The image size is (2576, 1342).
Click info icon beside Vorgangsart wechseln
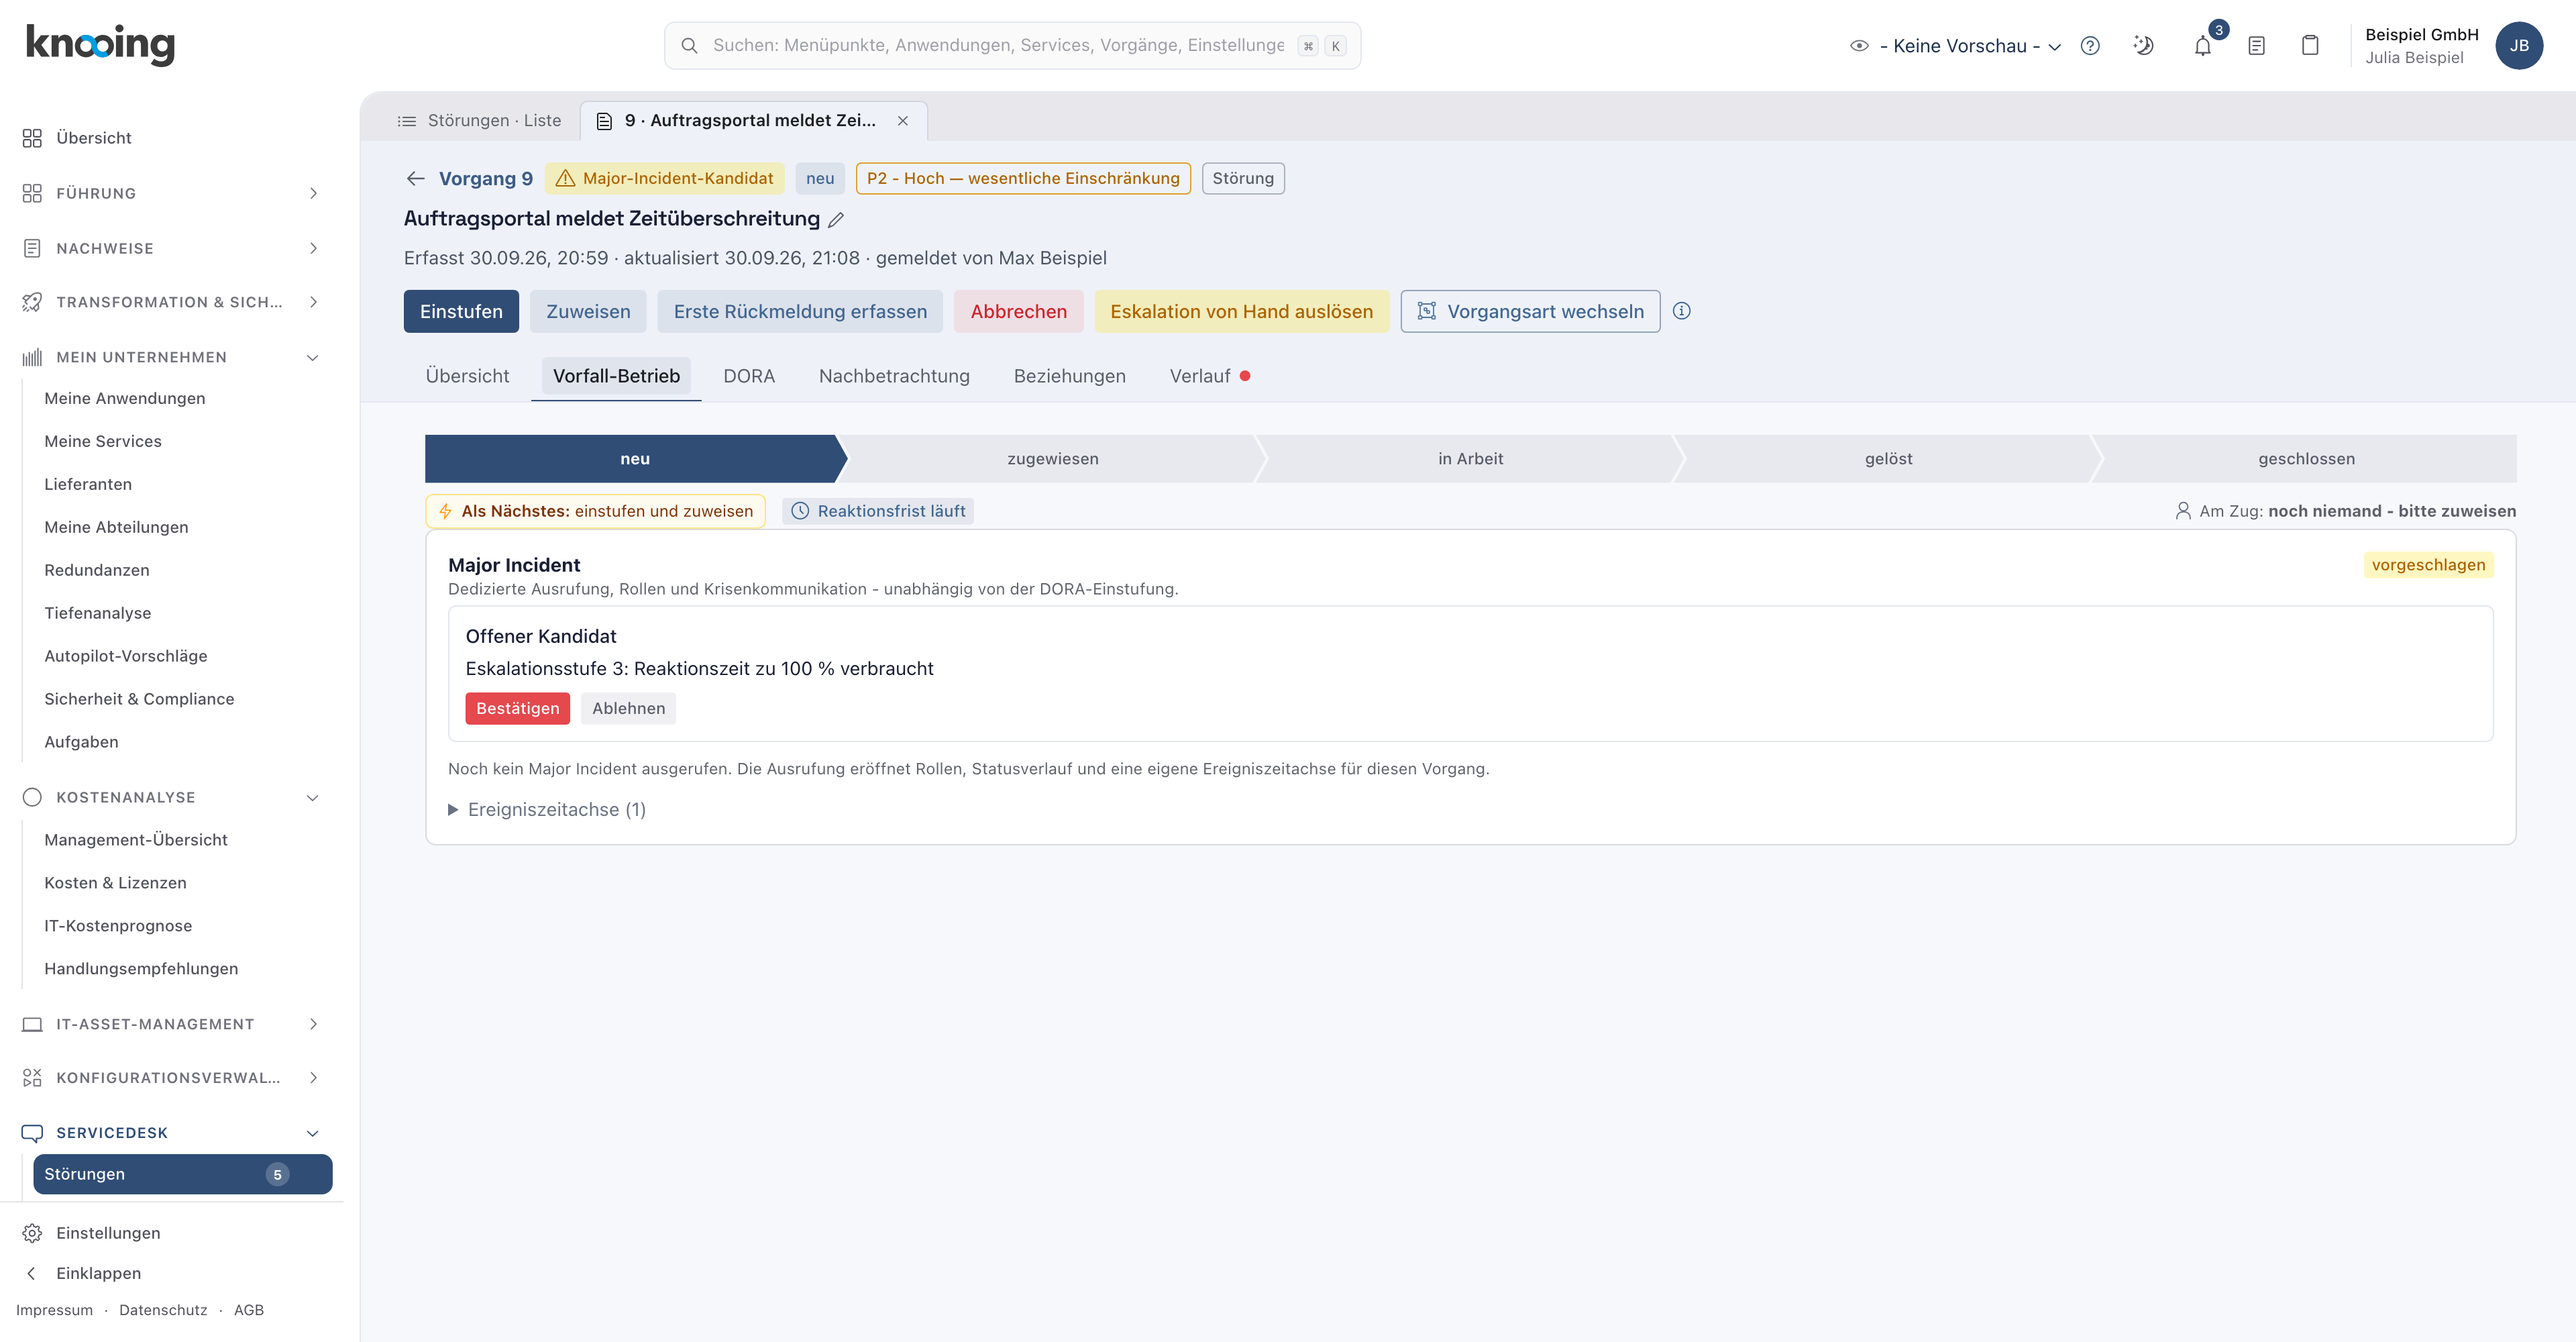coord(1682,311)
